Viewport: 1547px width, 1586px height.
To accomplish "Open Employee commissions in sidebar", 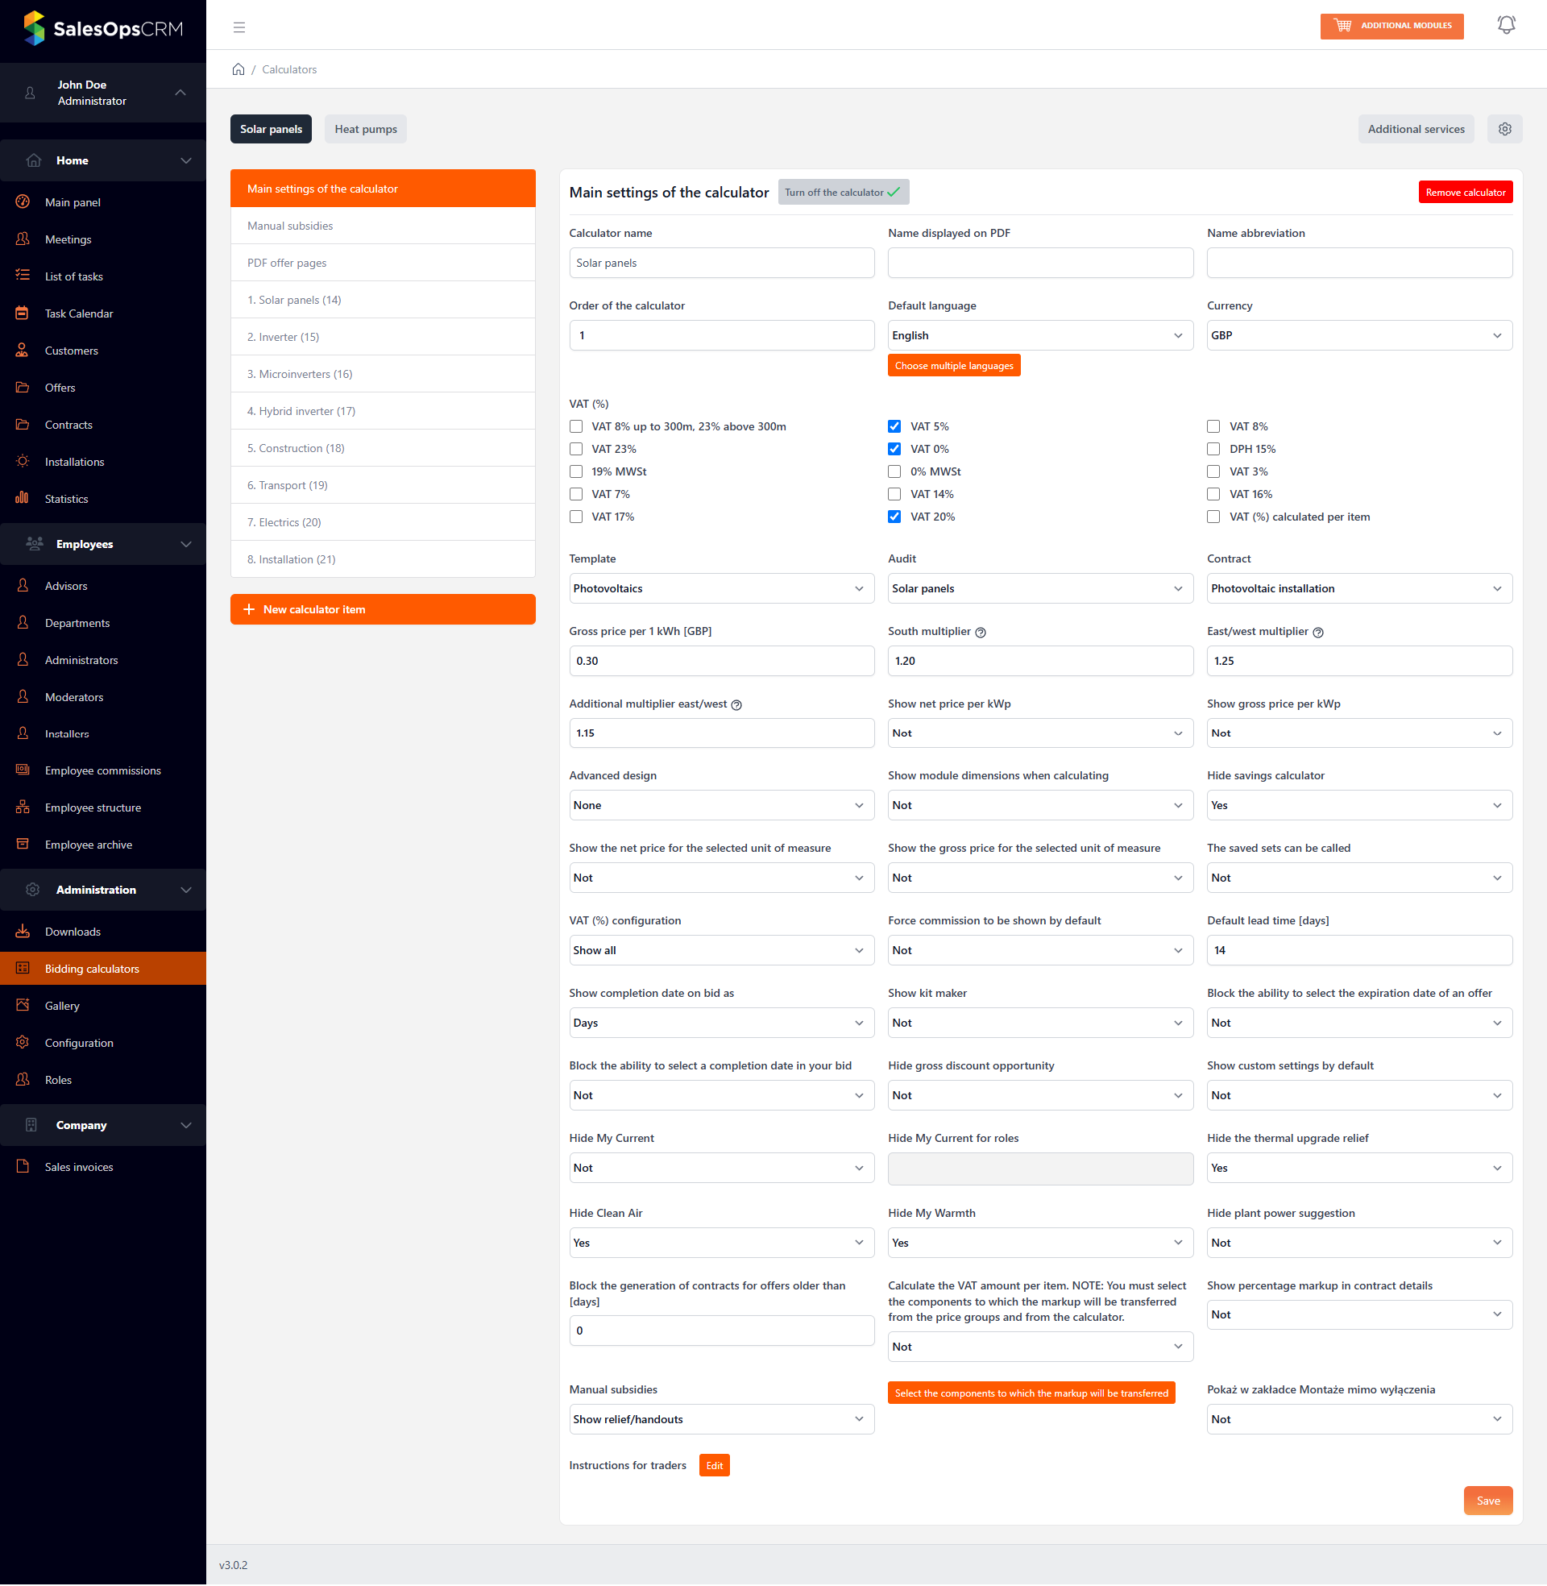I will pyautogui.click(x=102, y=770).
